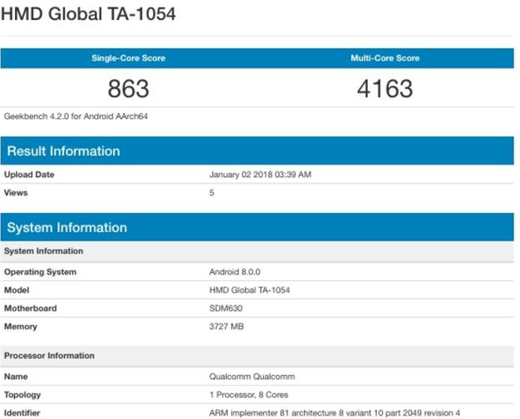Click the blue System Information section banner
520x419 pixels.
pyautogui.click(x=258, y=227)
